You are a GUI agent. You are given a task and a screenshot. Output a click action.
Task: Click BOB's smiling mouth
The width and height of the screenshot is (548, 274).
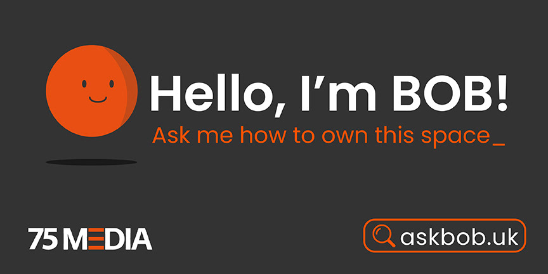point(98,100)
